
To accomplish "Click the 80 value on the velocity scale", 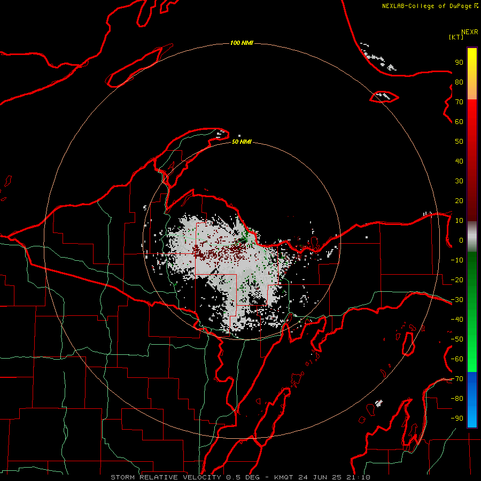I will tap(459, 82).
